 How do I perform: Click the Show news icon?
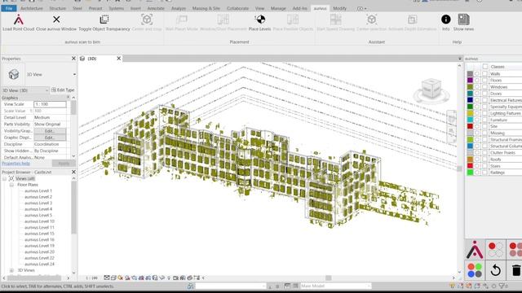tap(463, 20)
